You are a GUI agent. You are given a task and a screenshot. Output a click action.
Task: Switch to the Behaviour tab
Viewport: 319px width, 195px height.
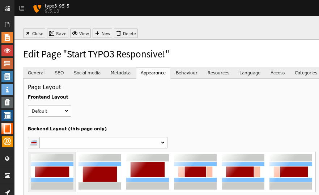186,73
